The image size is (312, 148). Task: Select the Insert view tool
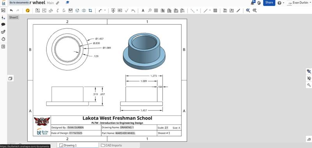(37, 11)
